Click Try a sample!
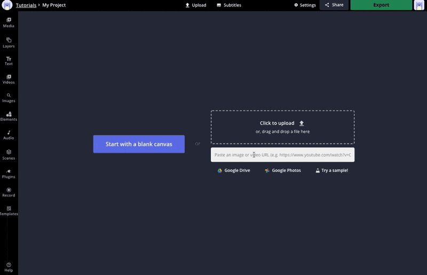This screenshot has height=275, width=427. (331, 170)
